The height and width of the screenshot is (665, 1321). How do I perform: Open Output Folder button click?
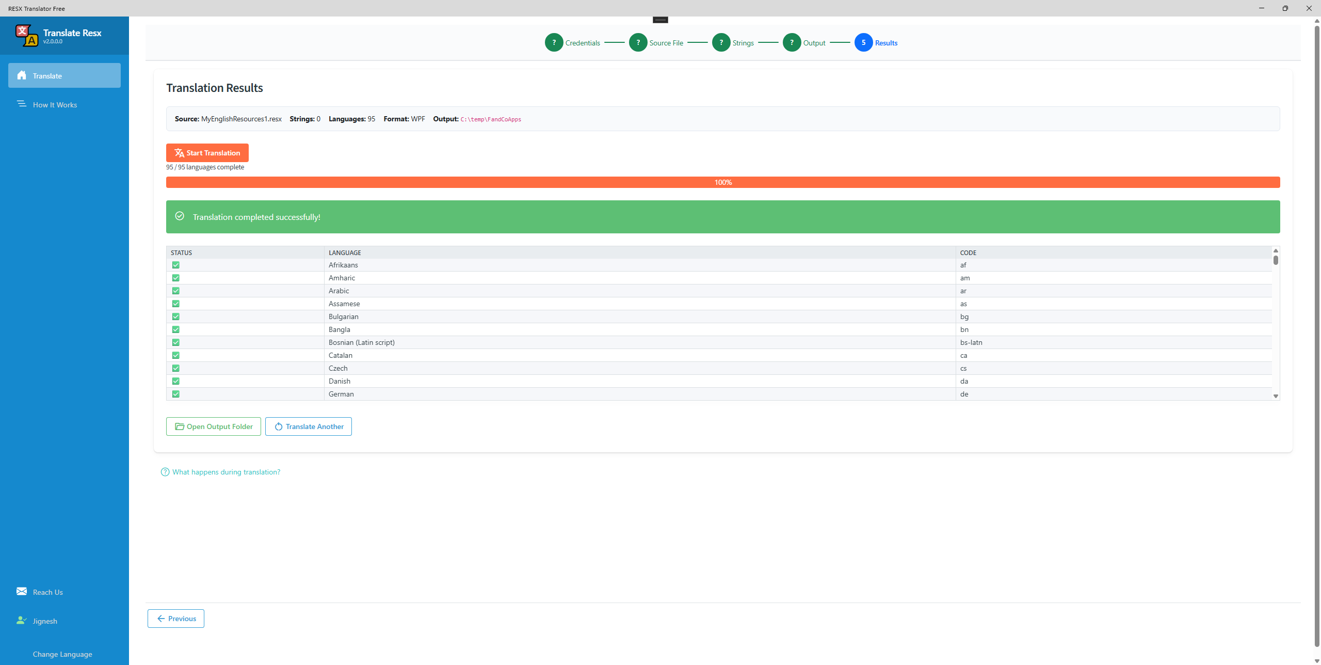coord(214,426)
